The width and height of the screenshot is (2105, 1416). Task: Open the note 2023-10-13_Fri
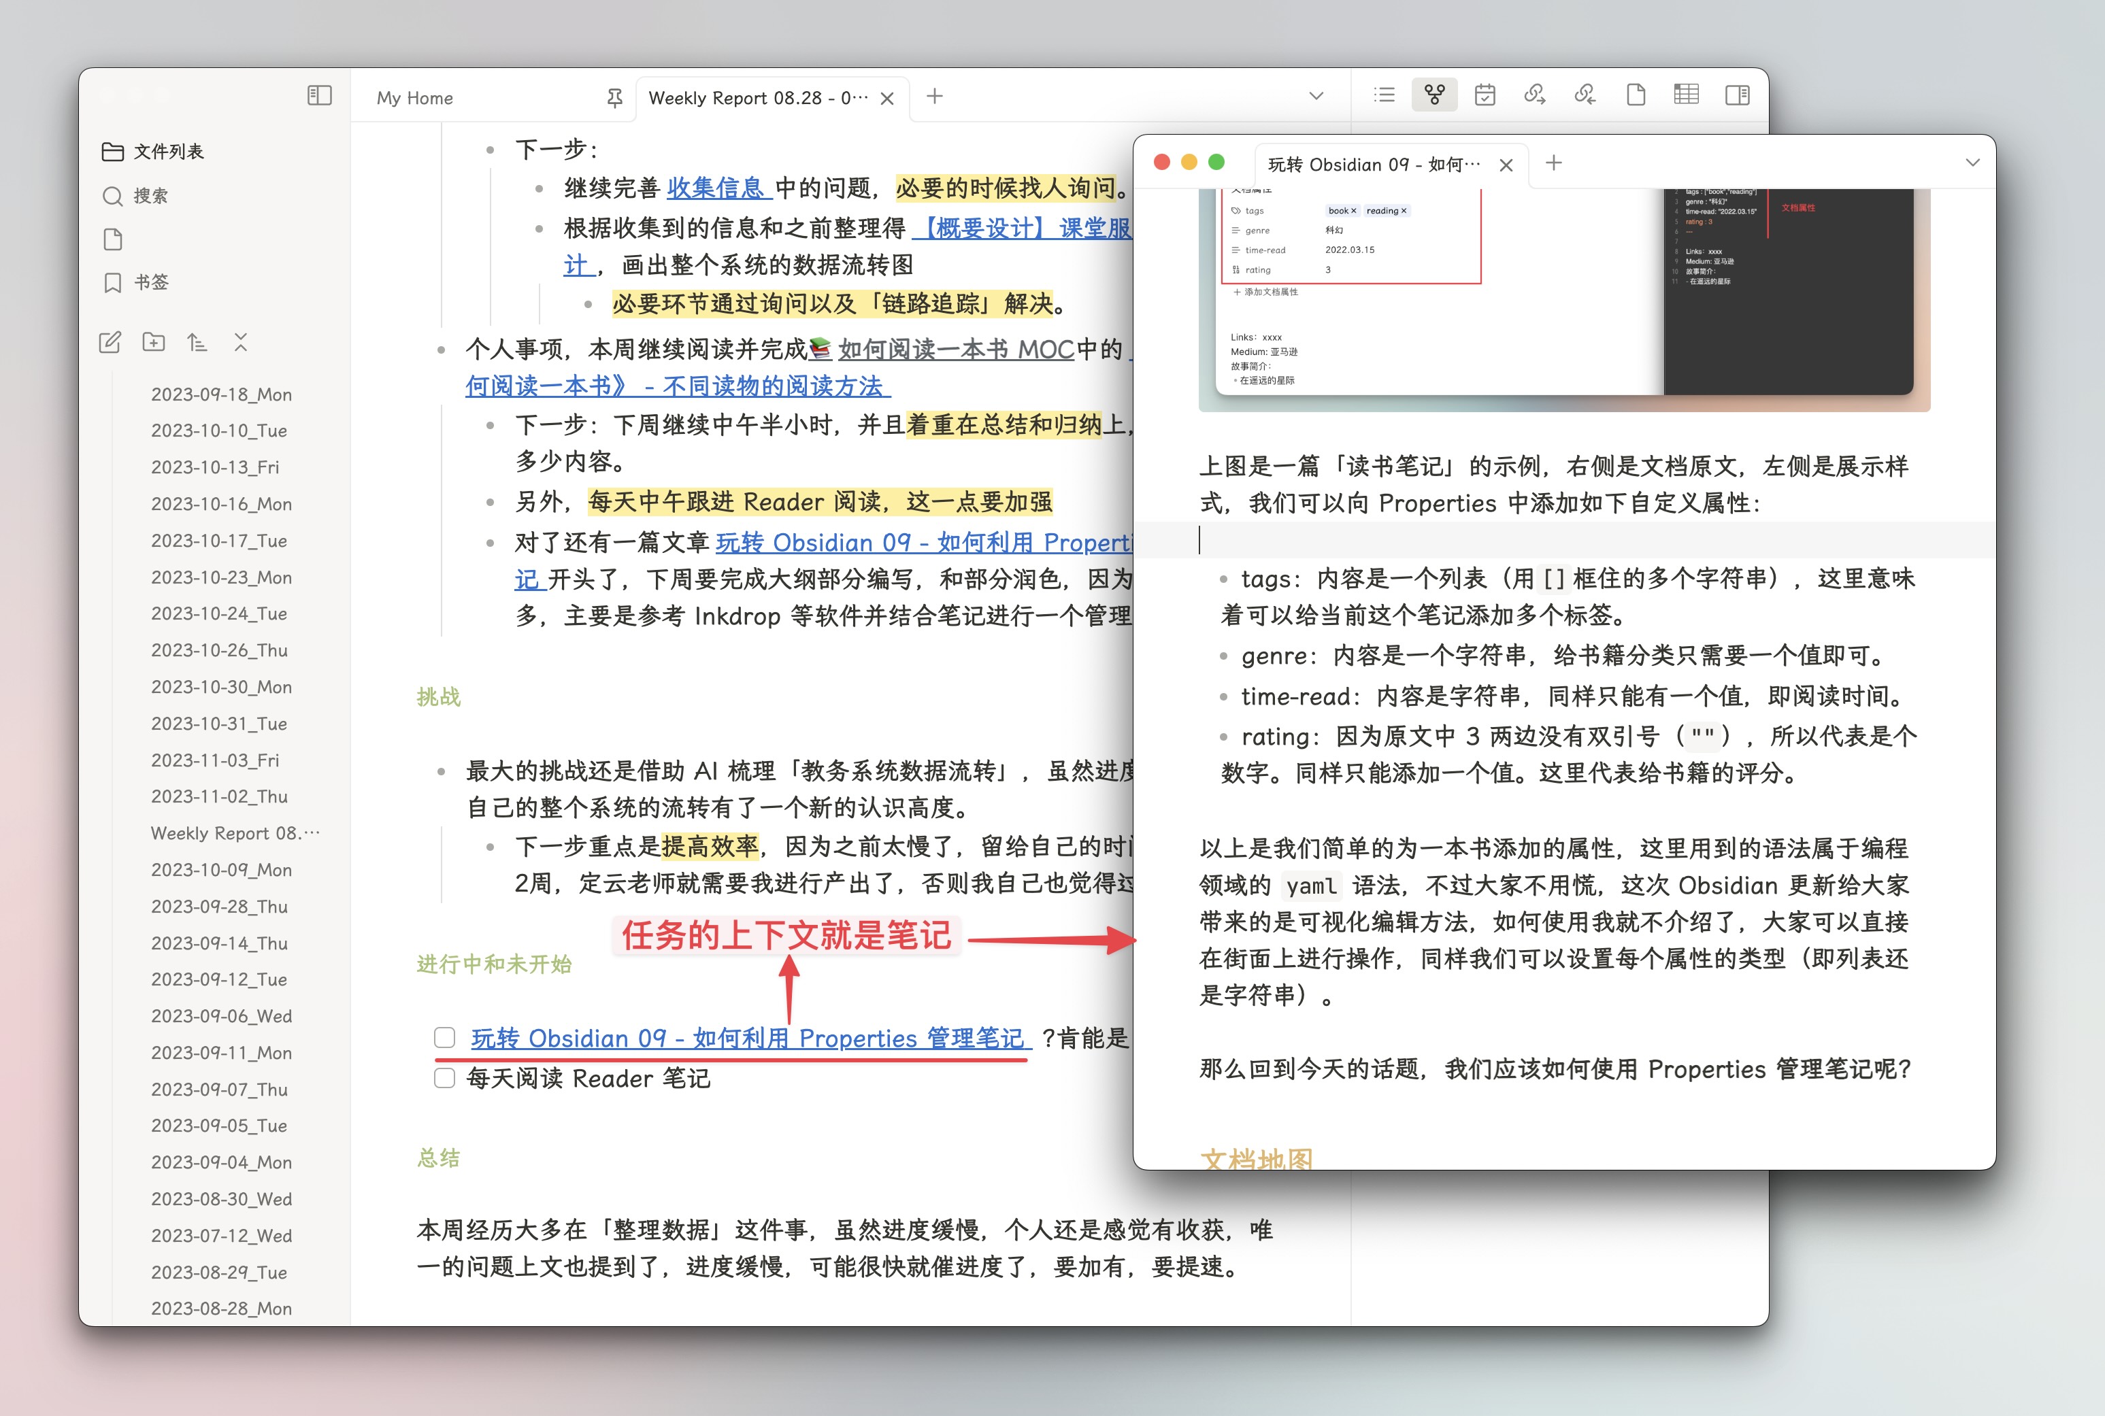[x=215, y=467]
